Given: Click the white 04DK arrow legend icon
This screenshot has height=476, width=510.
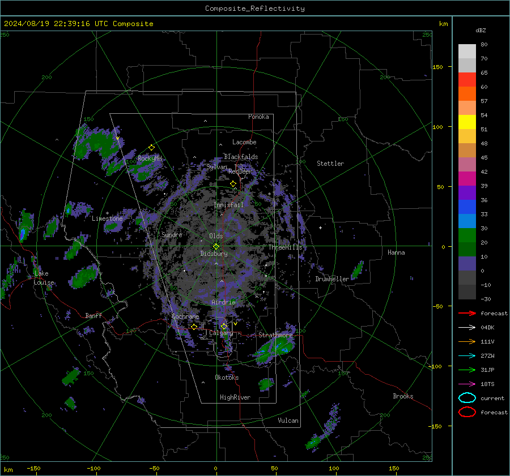Looking at the screenshot, I should [467, 328].
